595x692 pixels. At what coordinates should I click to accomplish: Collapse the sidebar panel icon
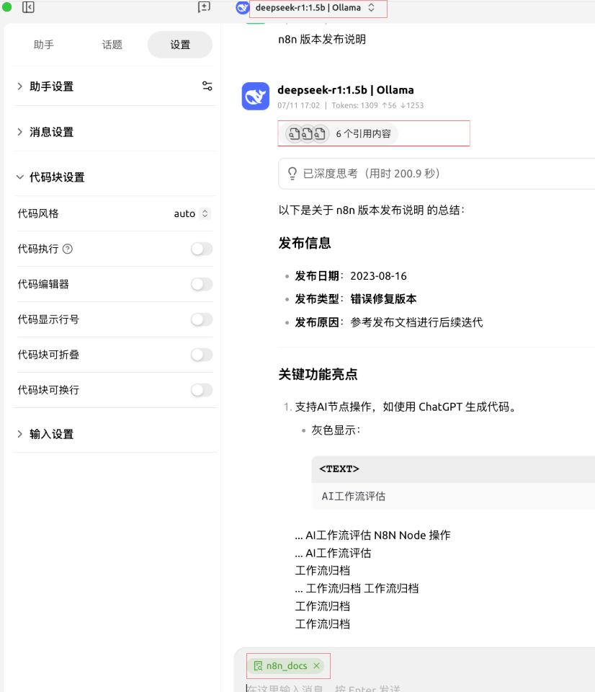(x=28, y=7)
